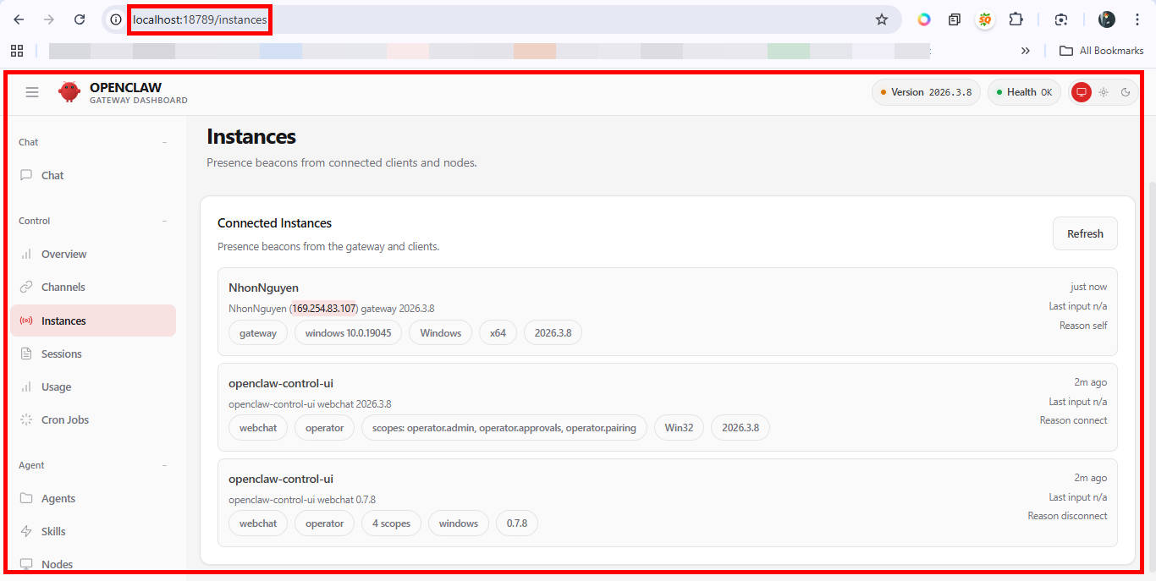Click the "windows 10.0.19045" tag
The height and width of the screenshot is (581, 1156).
point(349,333)
